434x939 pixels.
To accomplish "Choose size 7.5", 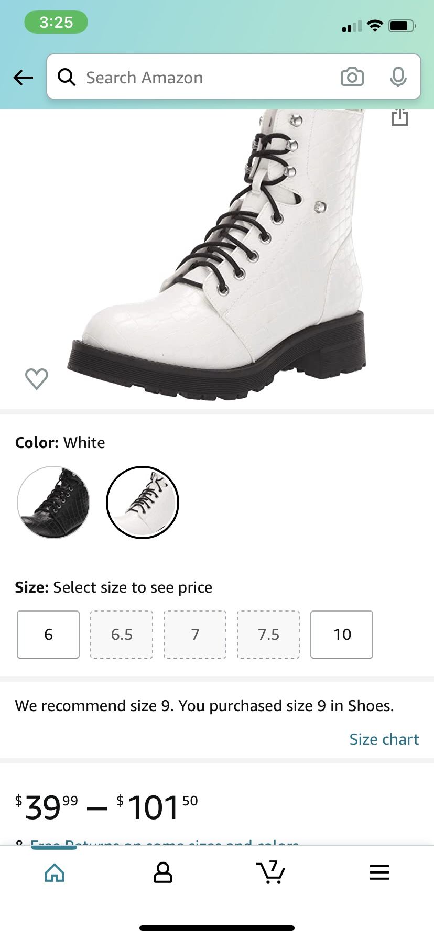I will coord(268,634).
